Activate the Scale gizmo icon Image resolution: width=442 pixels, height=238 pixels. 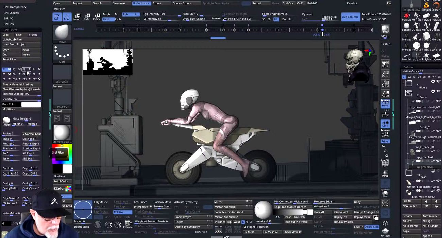point(87,17)
